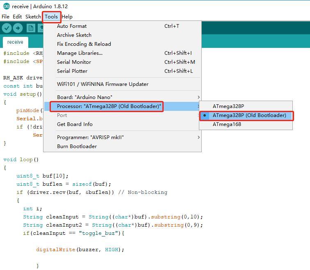Expand the Board: "Arduino Nano" submenu
The height and width of the screenshot is (270, 310).
(x=122, y=97)
